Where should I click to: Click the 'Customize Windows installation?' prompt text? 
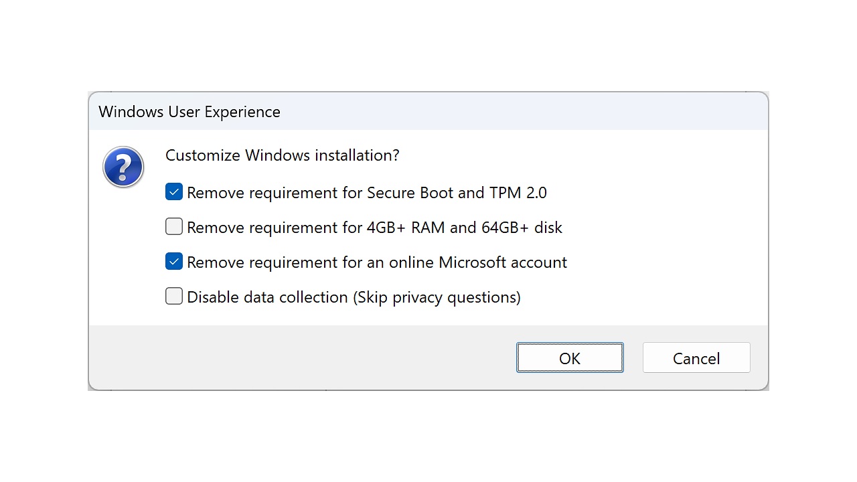[x=282, y=155]
